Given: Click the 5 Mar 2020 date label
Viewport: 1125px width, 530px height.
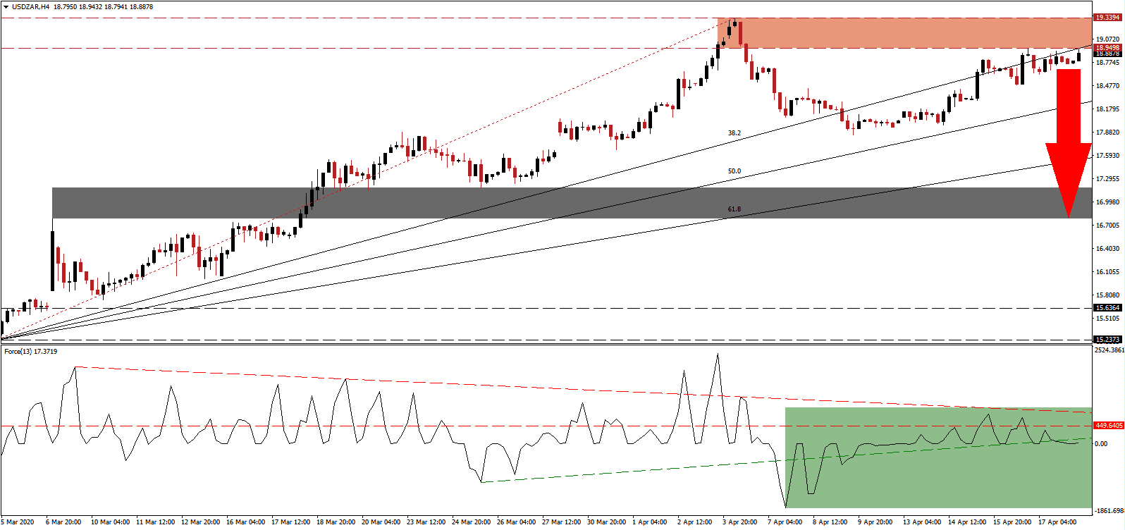Looking at the screenshot, I should click(18, 522).
